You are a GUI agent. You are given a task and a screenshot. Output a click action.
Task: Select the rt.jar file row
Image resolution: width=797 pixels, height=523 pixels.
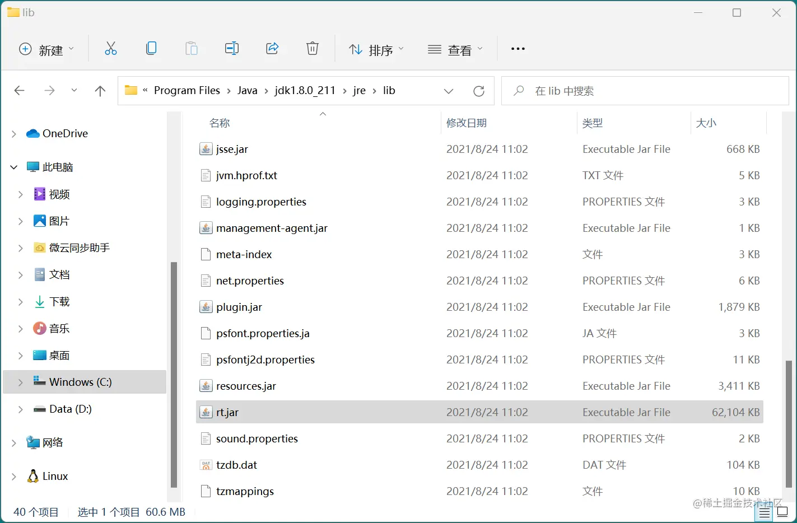pos(479,412)
